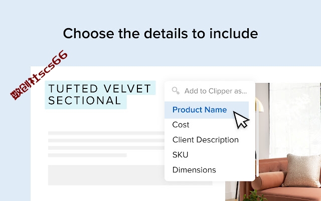Click the beige throw pillow on the sofa
The width and height of the screenshot is (321, 201).
click(x=302, y=170)
